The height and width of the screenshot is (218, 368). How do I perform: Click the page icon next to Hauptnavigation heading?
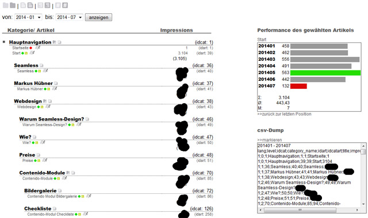pyautogui.click(x=59, y=42)
